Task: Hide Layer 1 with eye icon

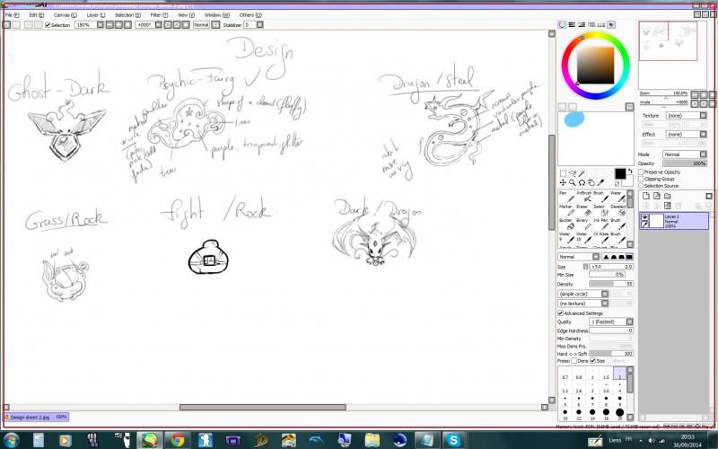Action: point(644,216)
